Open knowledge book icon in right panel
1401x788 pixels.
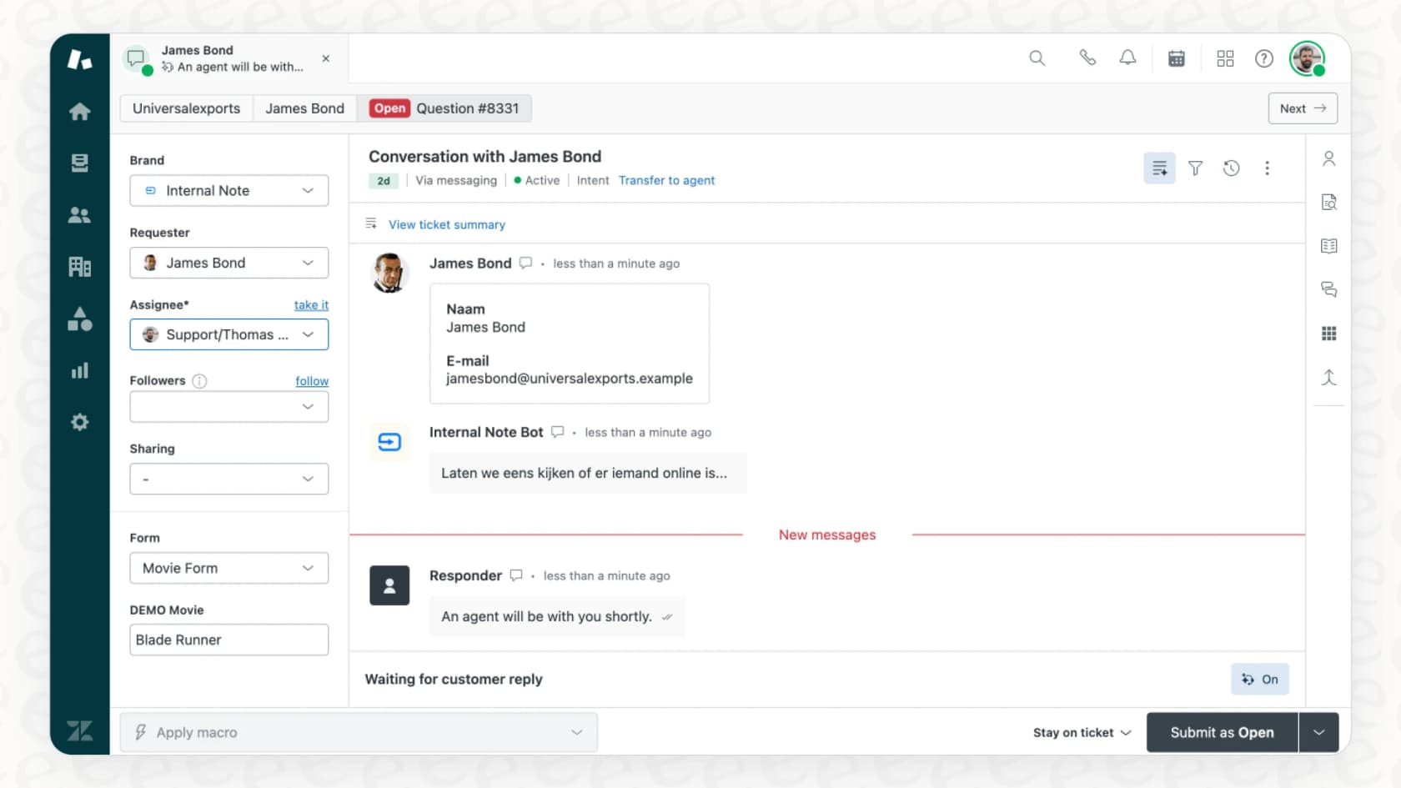tap(1329, 246)
